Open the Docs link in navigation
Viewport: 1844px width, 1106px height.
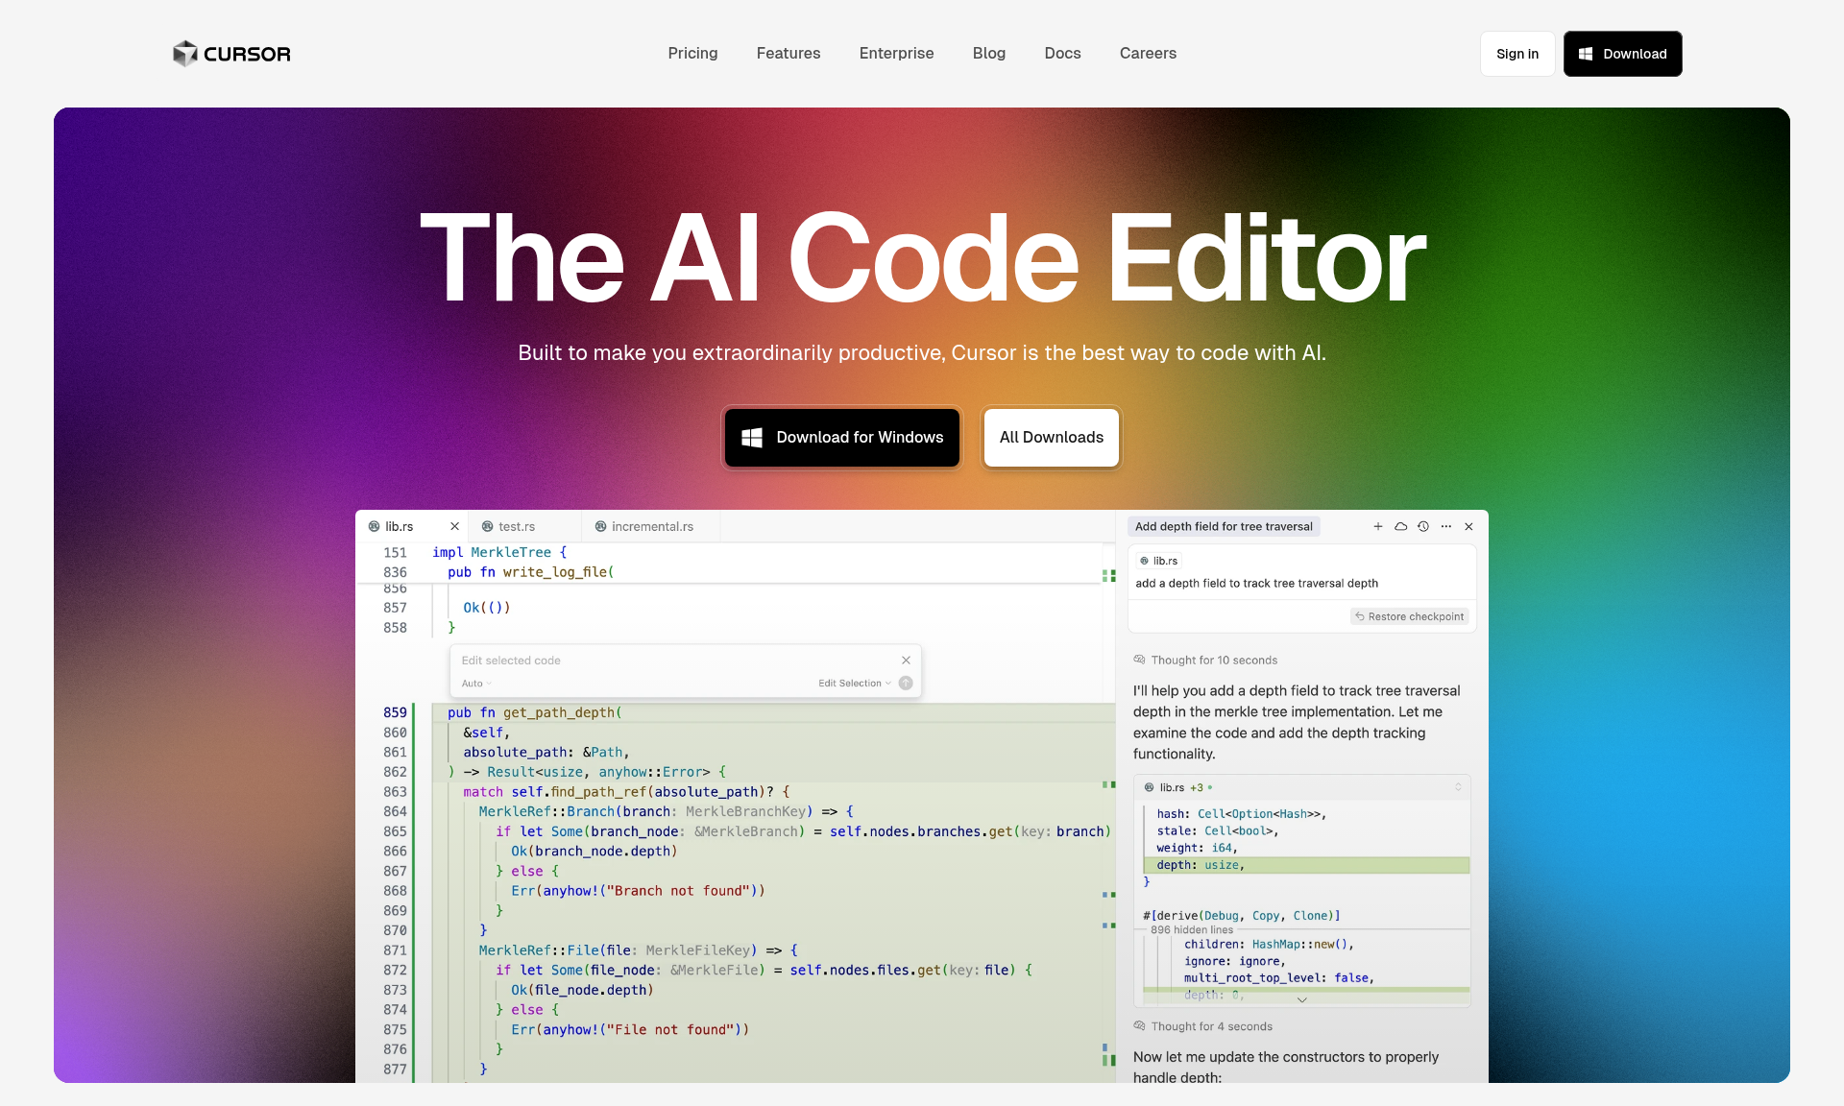(1063, 54)
